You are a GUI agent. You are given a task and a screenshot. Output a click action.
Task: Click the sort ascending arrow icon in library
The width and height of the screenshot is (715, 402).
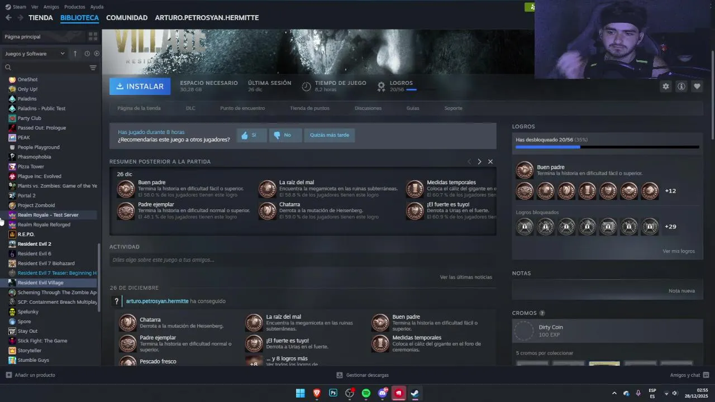click(75, 54)
